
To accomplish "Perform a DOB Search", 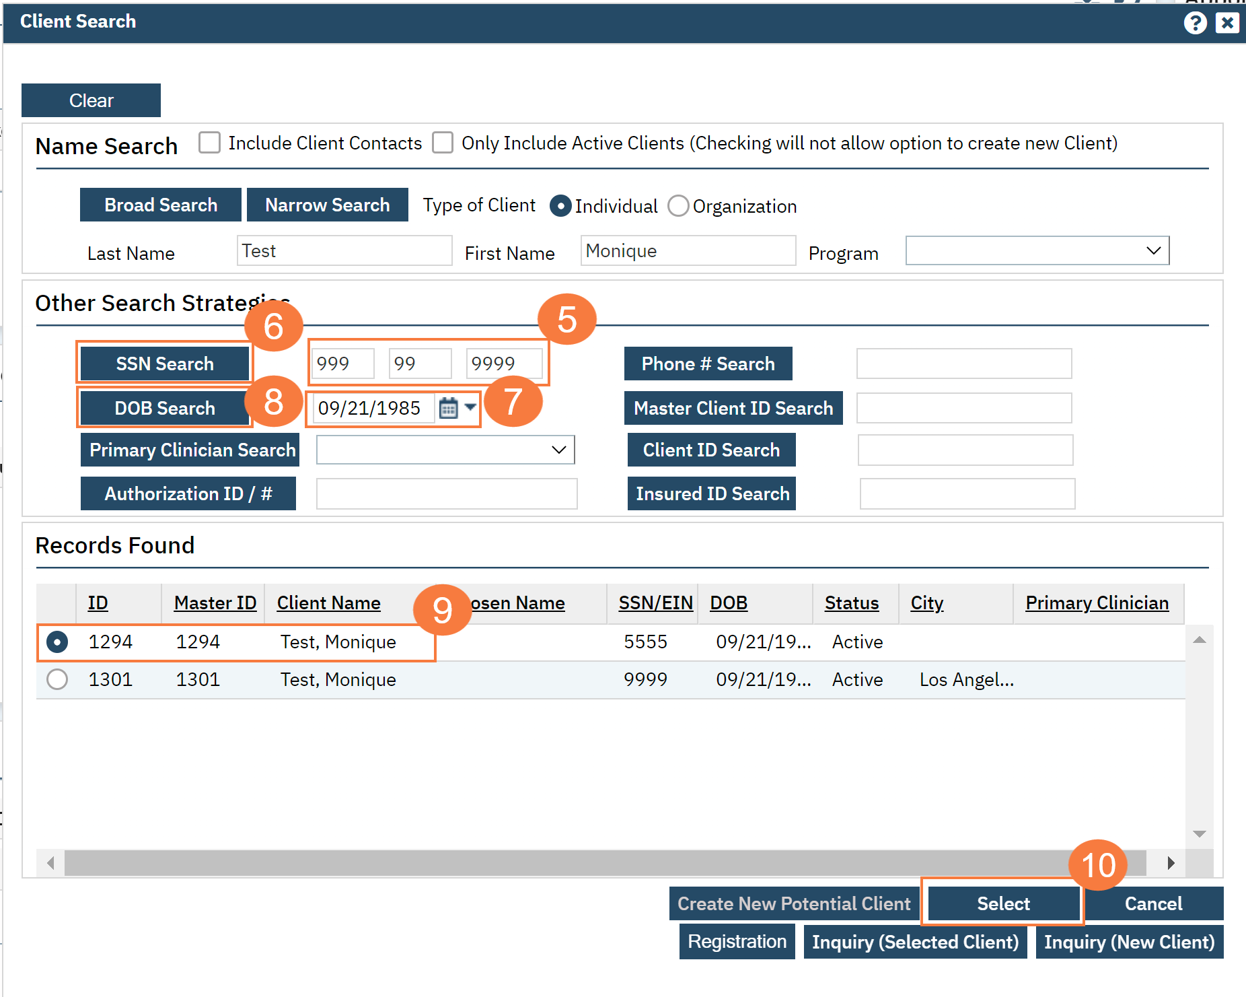I will click(x=164, y=407).
